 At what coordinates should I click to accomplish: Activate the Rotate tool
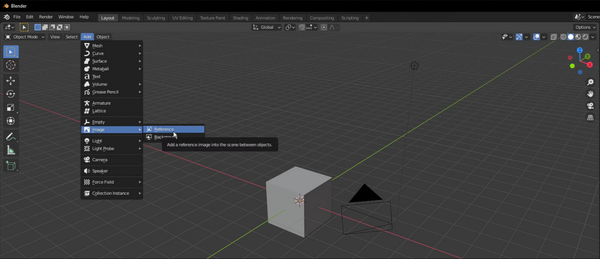point(11,94)
